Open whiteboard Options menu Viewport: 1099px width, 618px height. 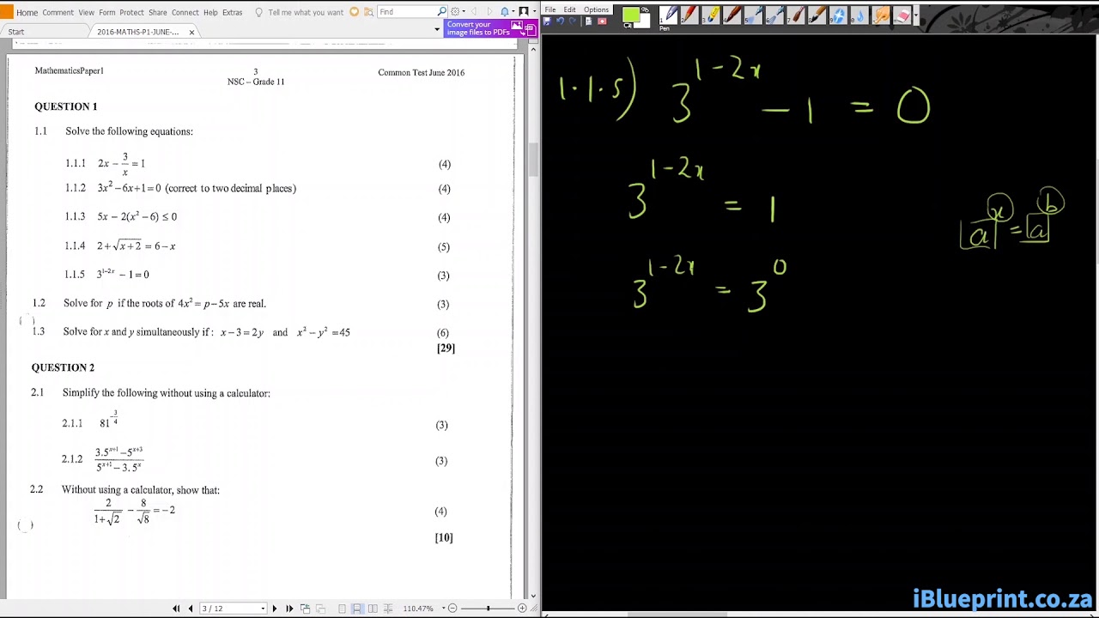click(x=596, y=9)
